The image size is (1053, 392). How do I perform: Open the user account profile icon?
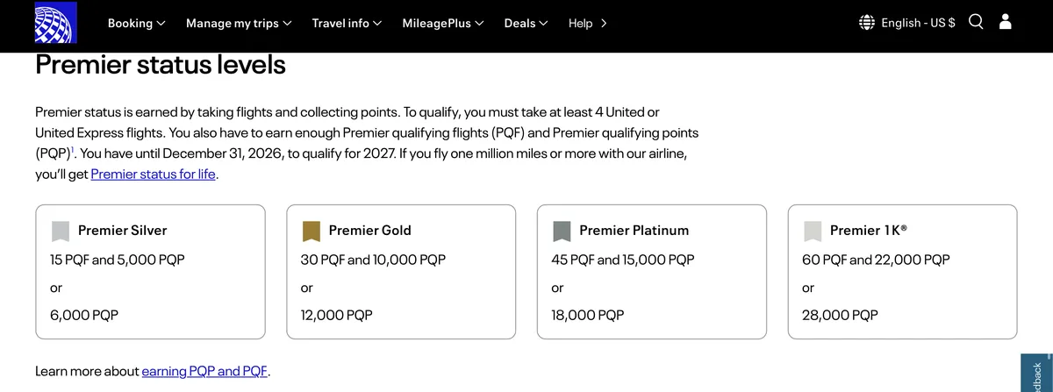click(1006, 22)
